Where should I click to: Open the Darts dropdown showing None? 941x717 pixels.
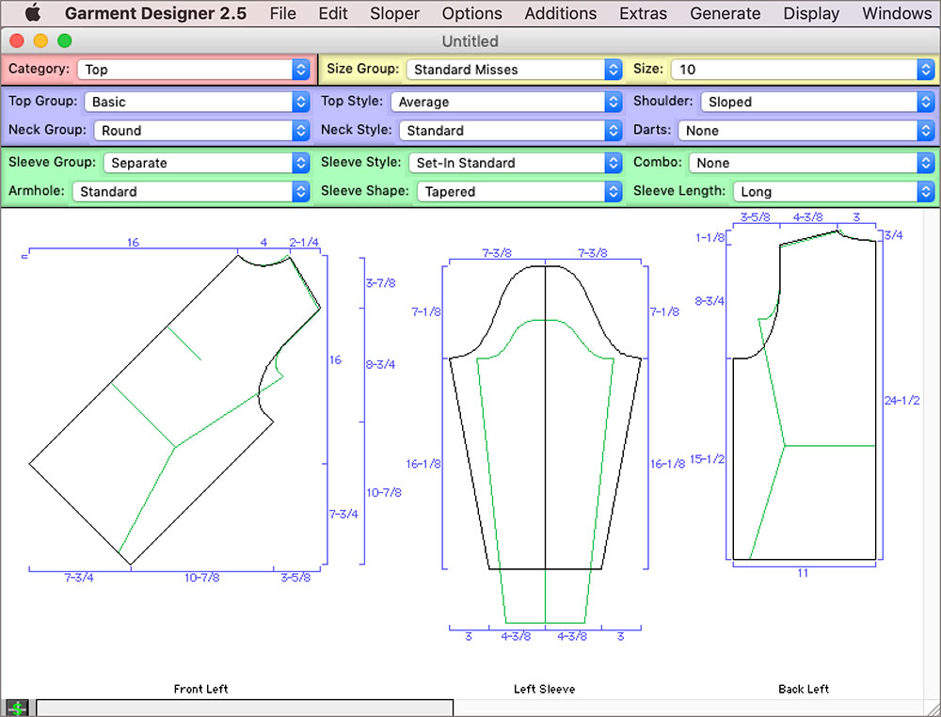[x=806, y=131]
